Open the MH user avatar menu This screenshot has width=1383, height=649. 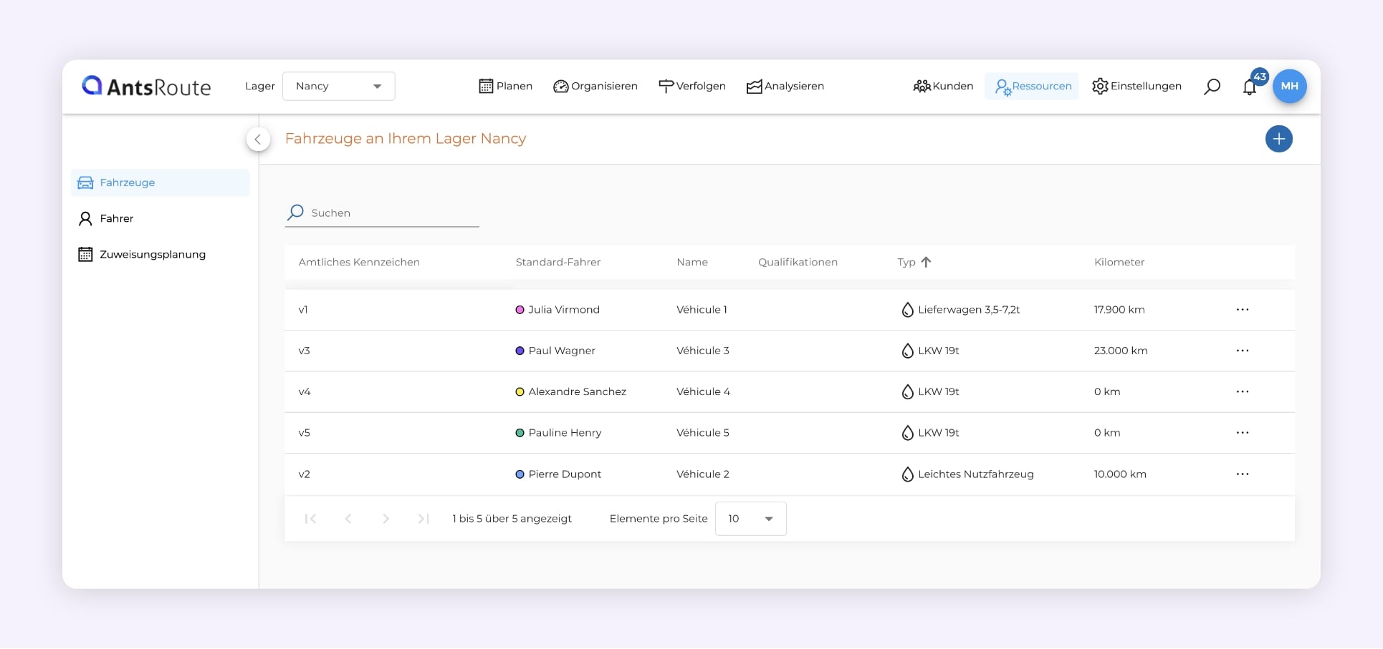pyautogui.click(x=1289, y=86)
